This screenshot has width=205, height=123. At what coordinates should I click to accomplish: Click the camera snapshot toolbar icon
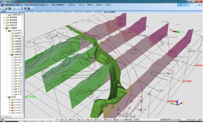(29, 8)
